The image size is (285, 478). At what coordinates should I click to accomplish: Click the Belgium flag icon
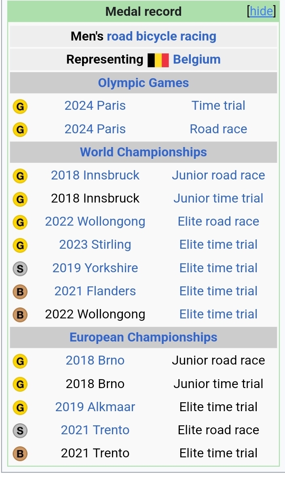pyautogui.click(x=158, y=60)
